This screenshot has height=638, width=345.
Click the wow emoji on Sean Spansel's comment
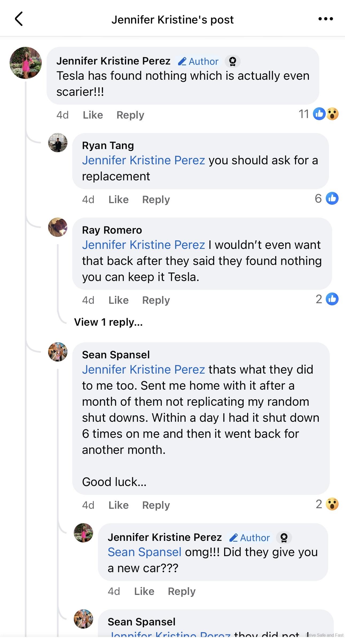click(332, 504)
